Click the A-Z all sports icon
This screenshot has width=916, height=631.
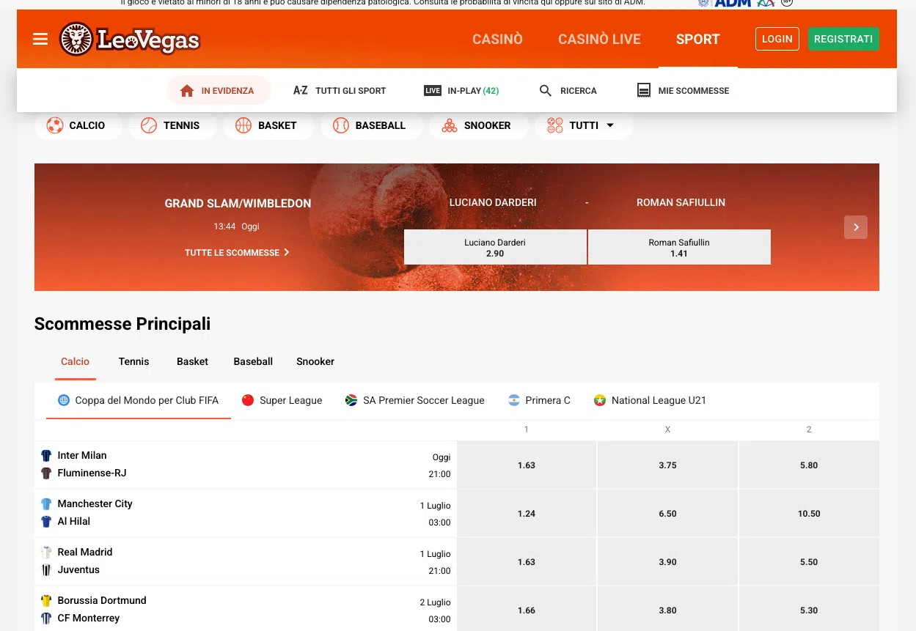300,91
